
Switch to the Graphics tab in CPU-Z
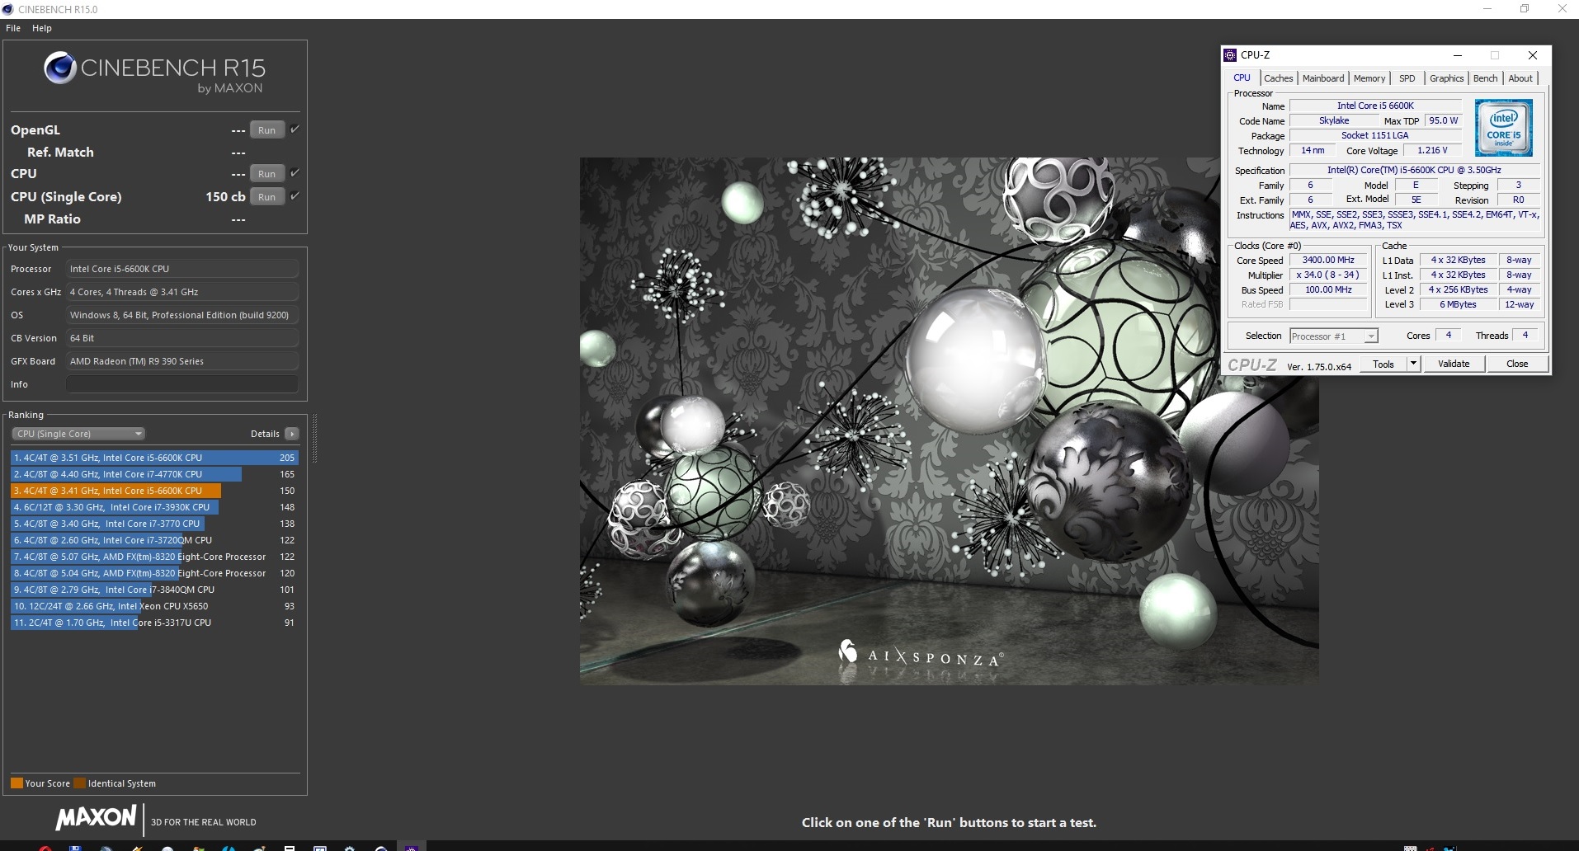click(1447, 78)
